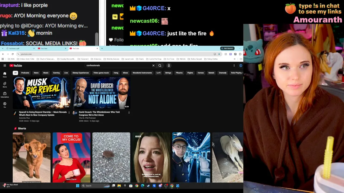The height and width of the screenshot is (193, 344).
Task: Open the David Grusch whistleblower video title
Action: (99, 114)
